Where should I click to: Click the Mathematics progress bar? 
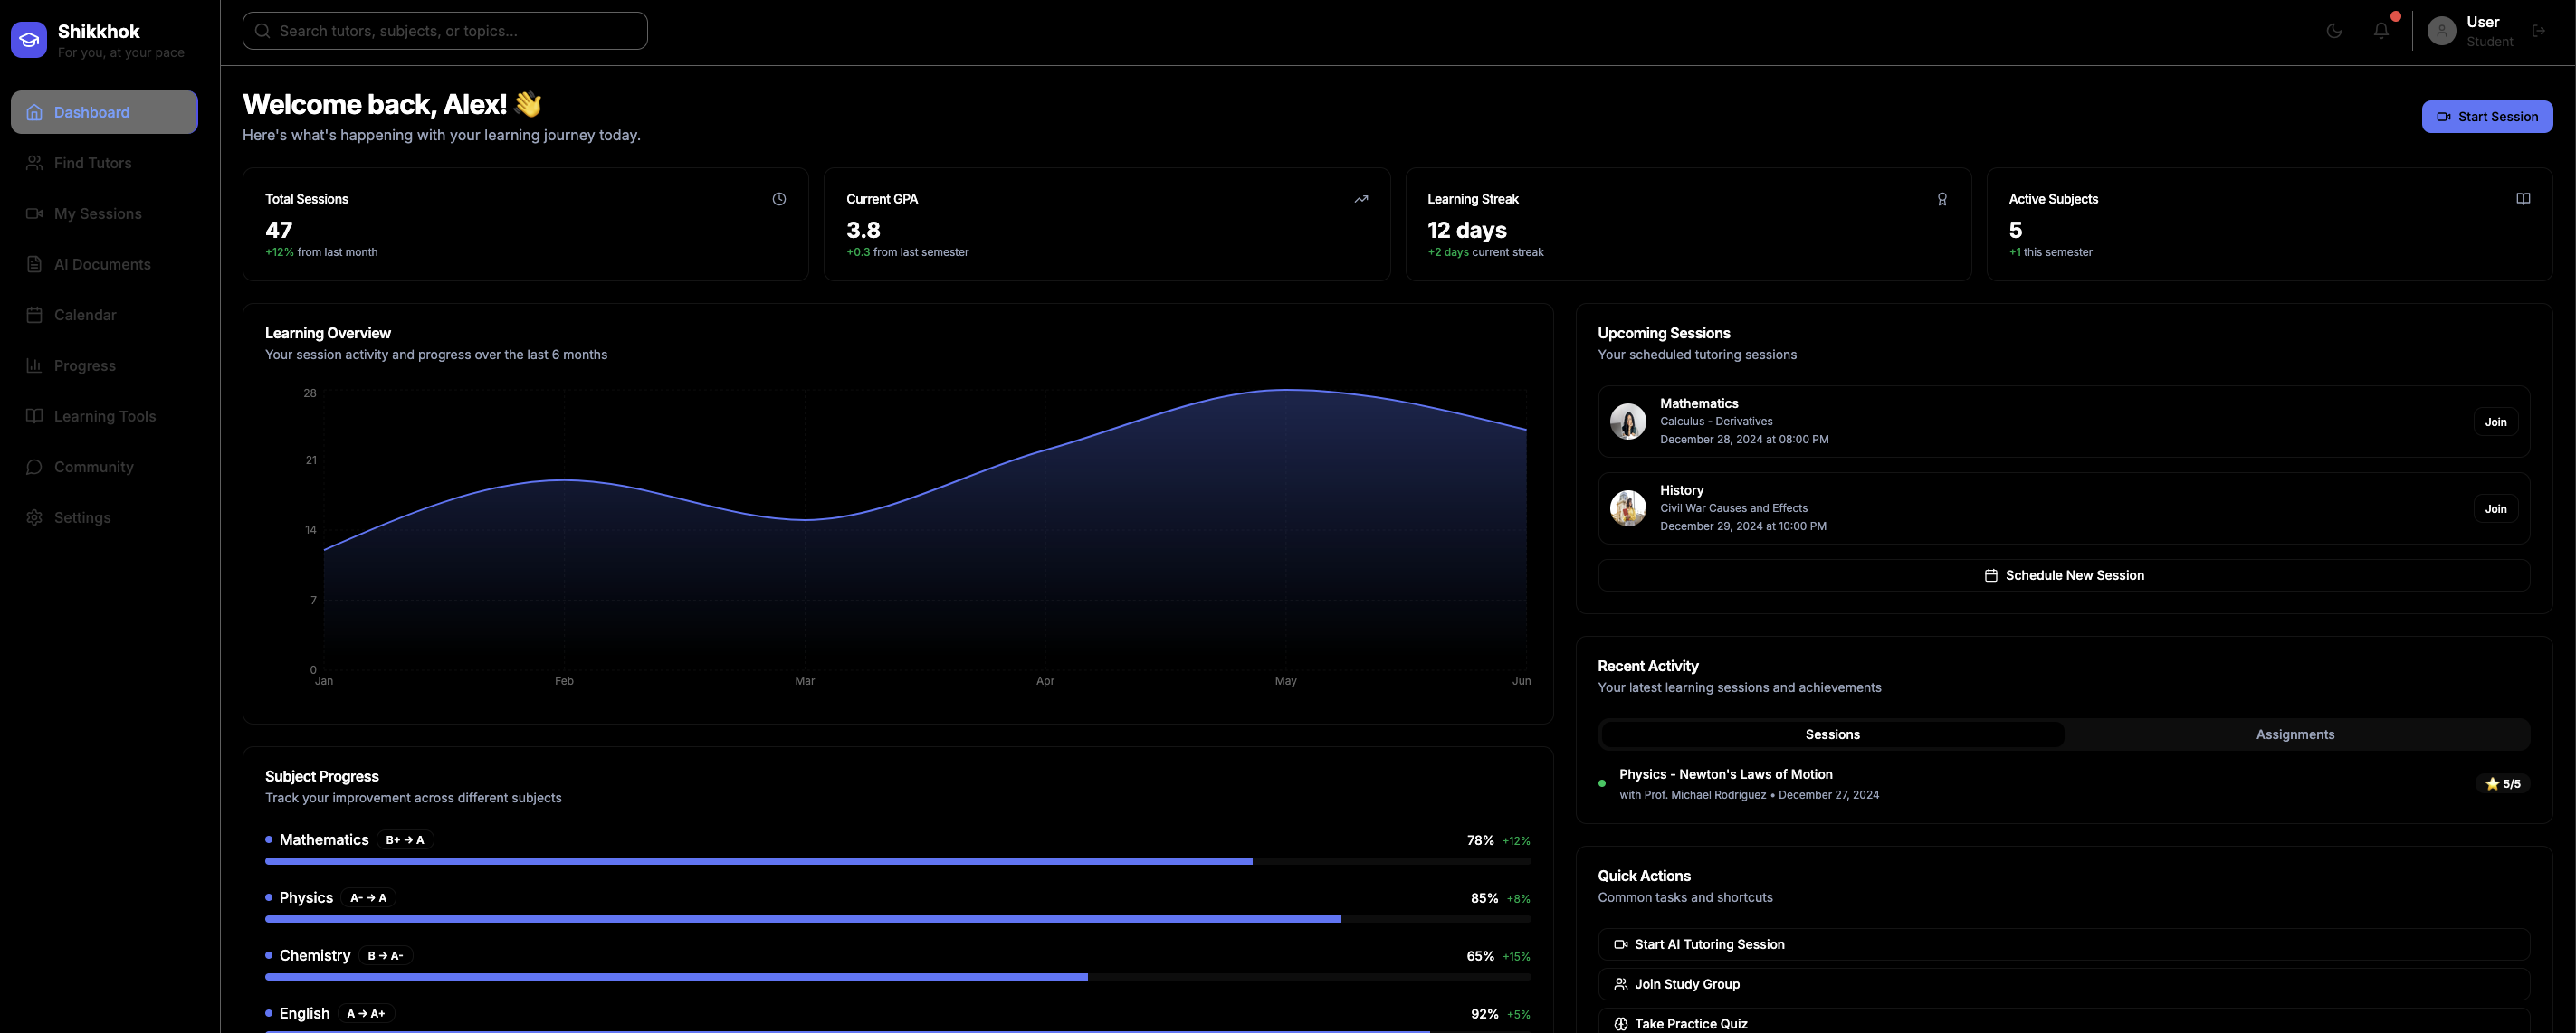897,861
